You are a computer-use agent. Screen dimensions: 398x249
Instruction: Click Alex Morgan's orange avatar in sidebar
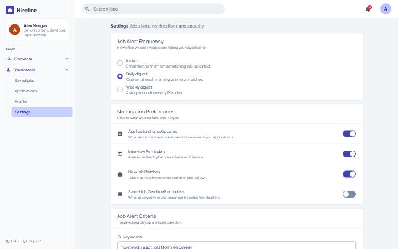click(14, 30)
